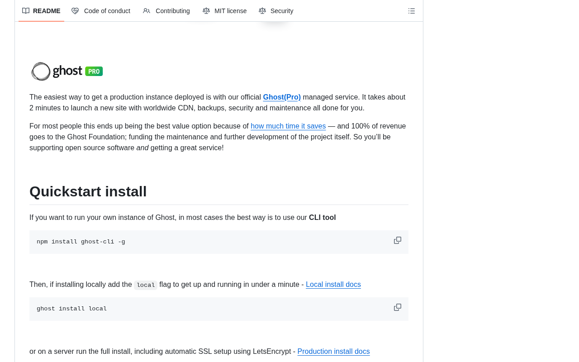This screenshot has width=579, height=362.
Task: Open the README outline menu icon
Action: [412, 11]
